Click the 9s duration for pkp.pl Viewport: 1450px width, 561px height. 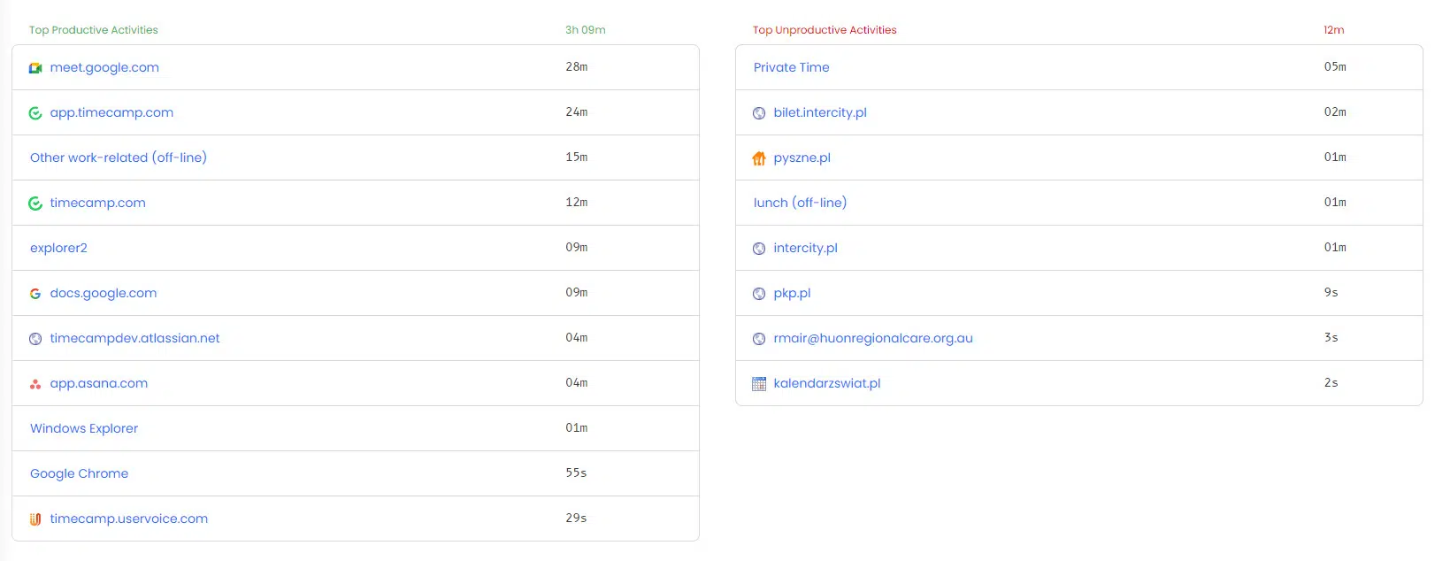[x=1331, y=292]
